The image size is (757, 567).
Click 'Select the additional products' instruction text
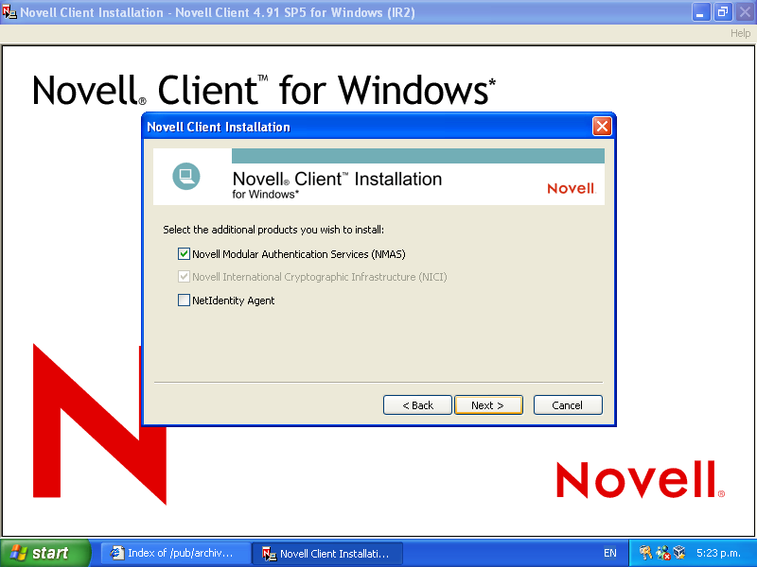click(x=273, y=230)
